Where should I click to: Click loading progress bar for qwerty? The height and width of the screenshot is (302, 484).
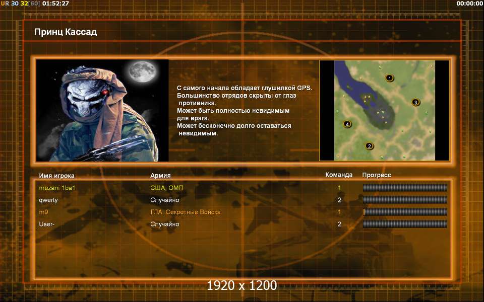click(x=405, y=200)
